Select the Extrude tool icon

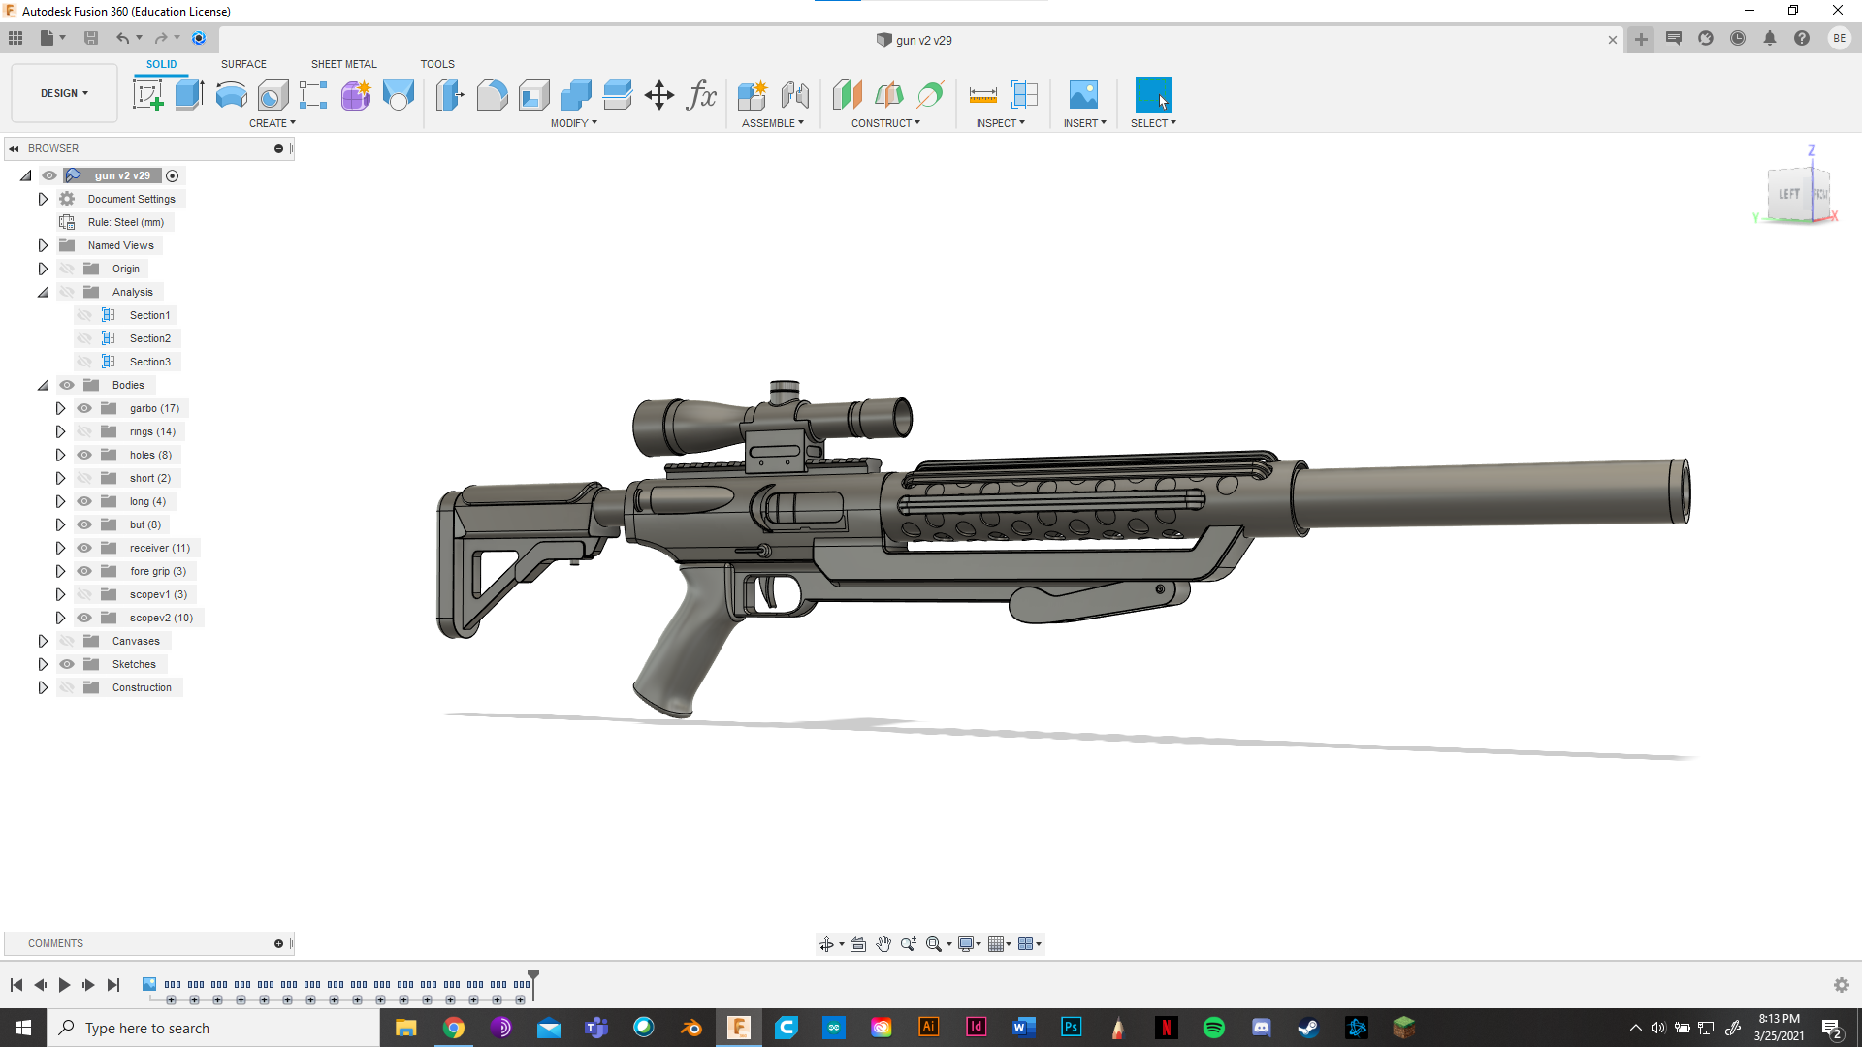click(189, 95)
